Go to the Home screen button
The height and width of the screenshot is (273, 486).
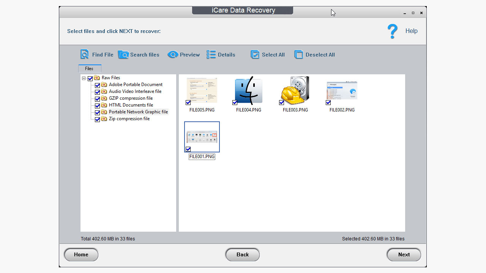click(x=81, y=255)
